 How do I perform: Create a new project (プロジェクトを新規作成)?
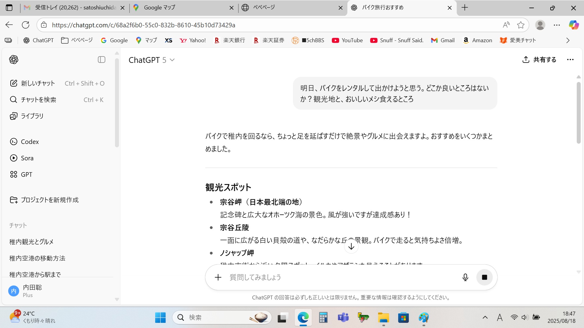pos(57,200)
